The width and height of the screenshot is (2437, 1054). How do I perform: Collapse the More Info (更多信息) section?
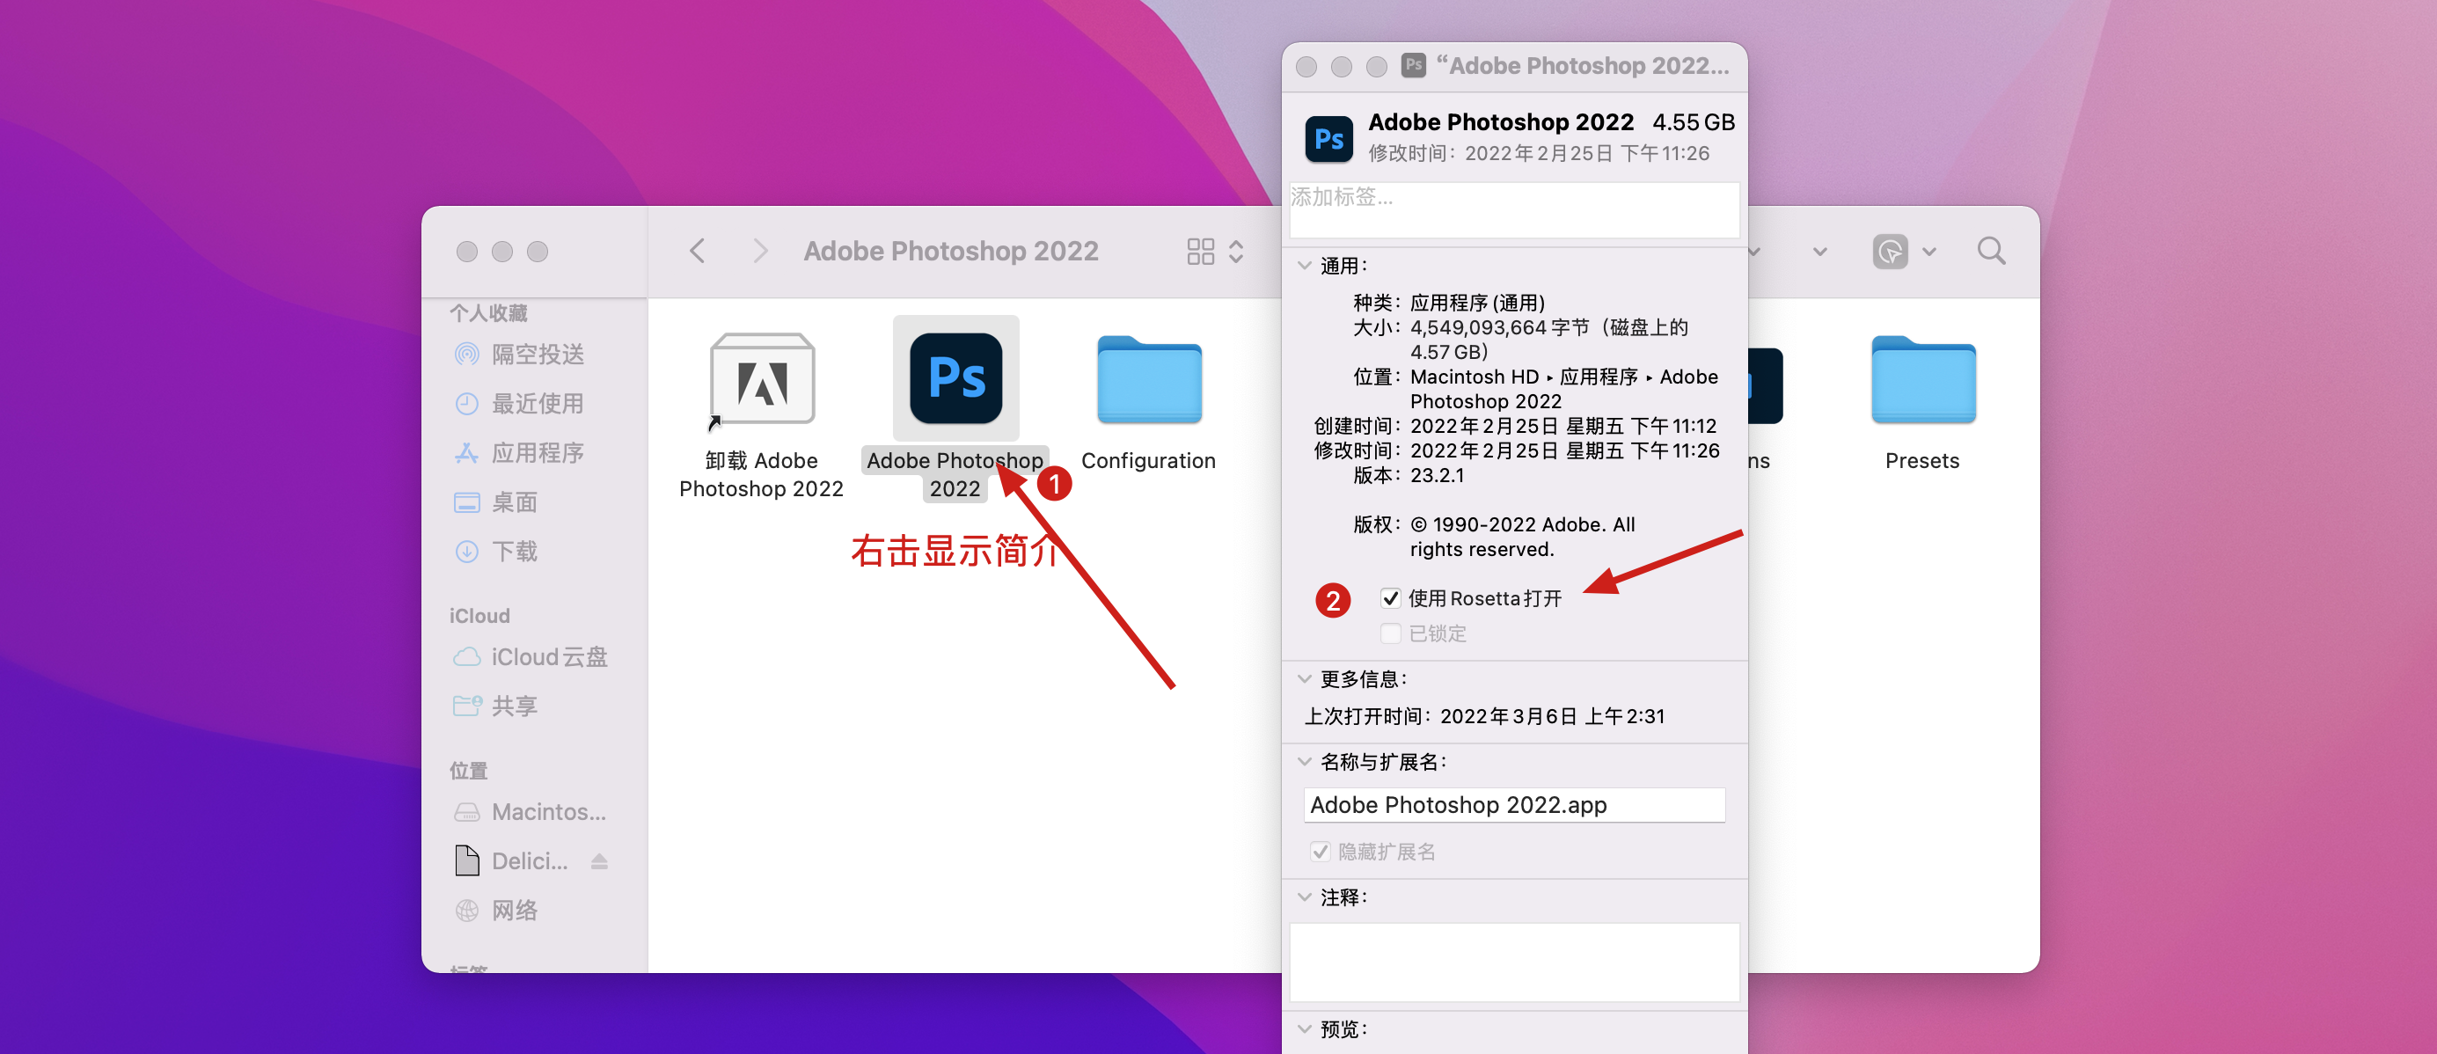click(1305, 679)
